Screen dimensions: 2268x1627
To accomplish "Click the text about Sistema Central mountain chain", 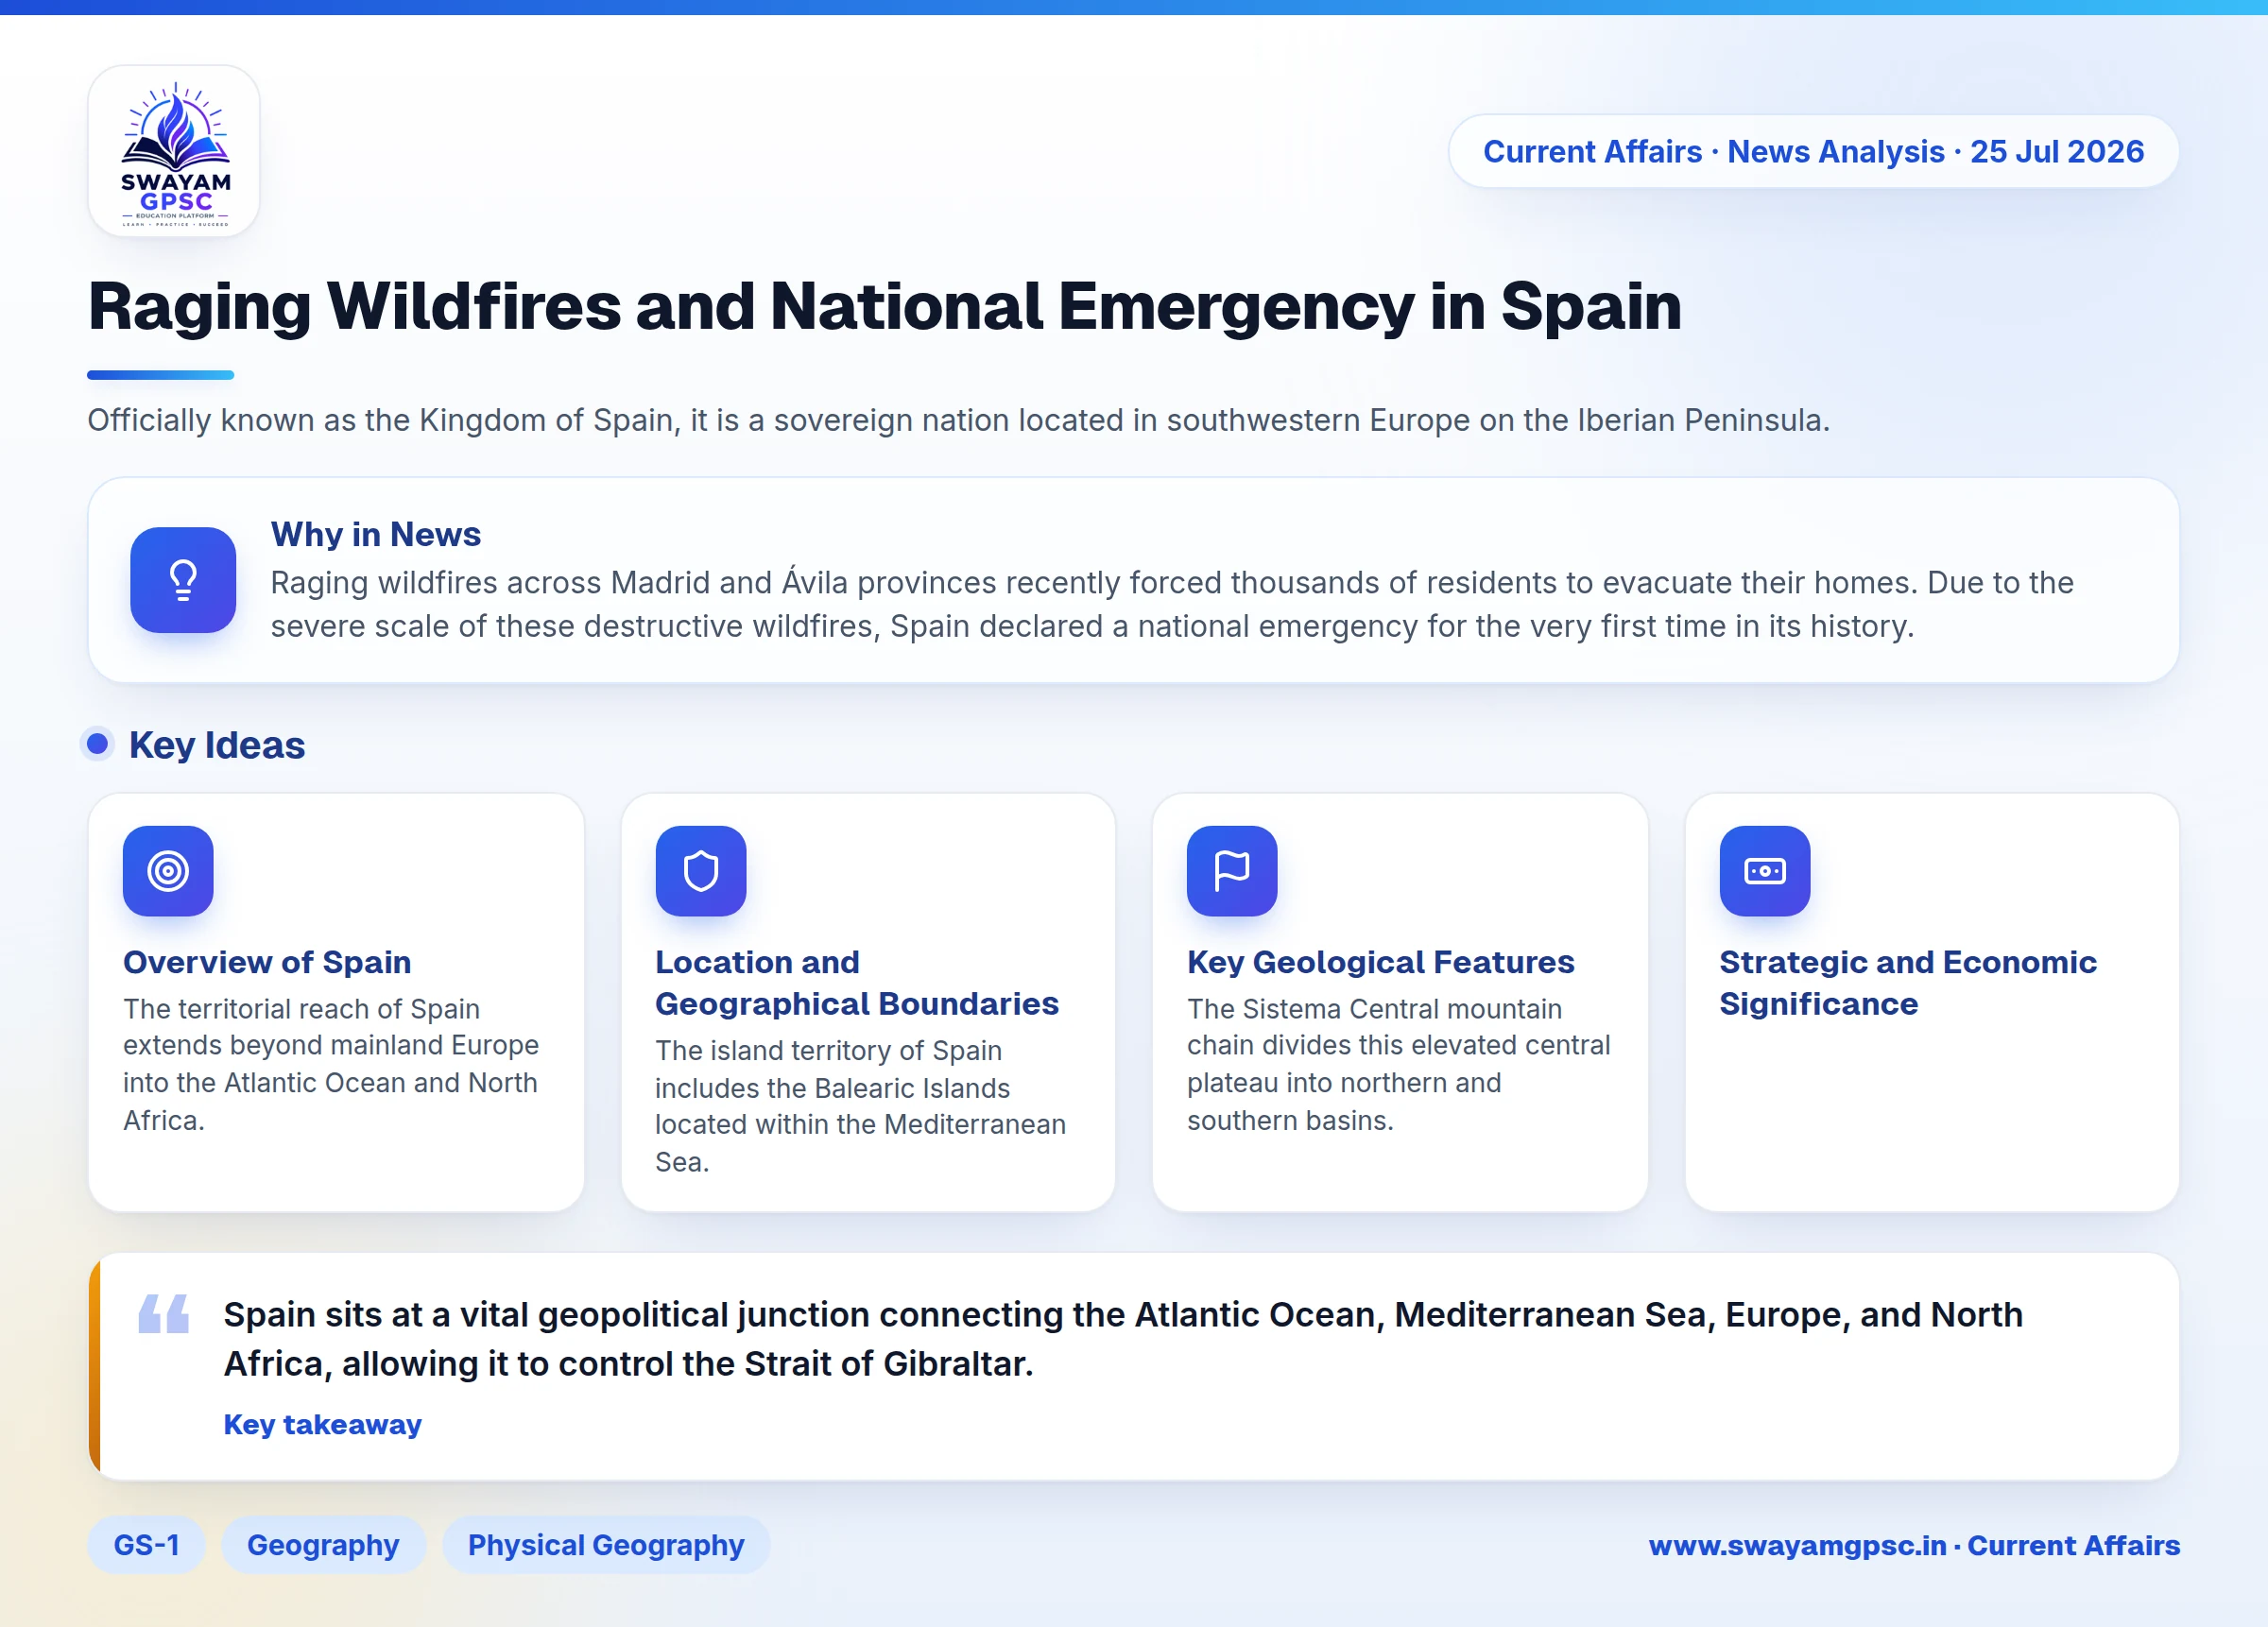I will (x=1398, y=1064).
